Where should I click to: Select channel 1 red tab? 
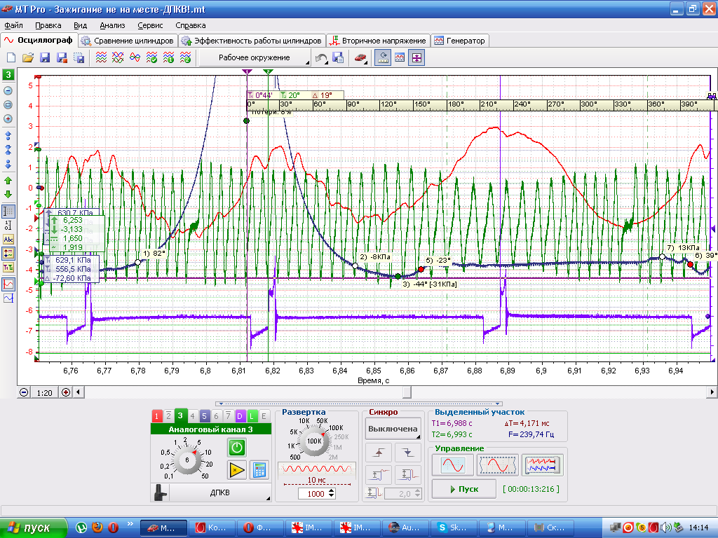(x=156, y=416)
